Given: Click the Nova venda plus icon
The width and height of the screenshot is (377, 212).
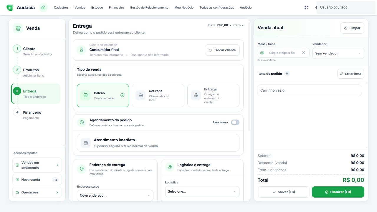Looking at the screenshot, I should pos(17,180).
